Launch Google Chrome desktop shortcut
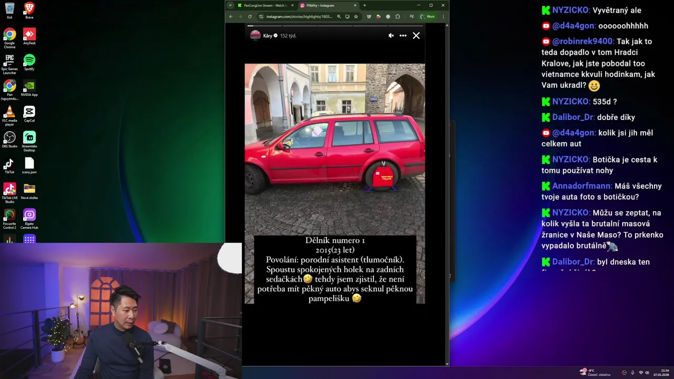 tap(9, 38)
